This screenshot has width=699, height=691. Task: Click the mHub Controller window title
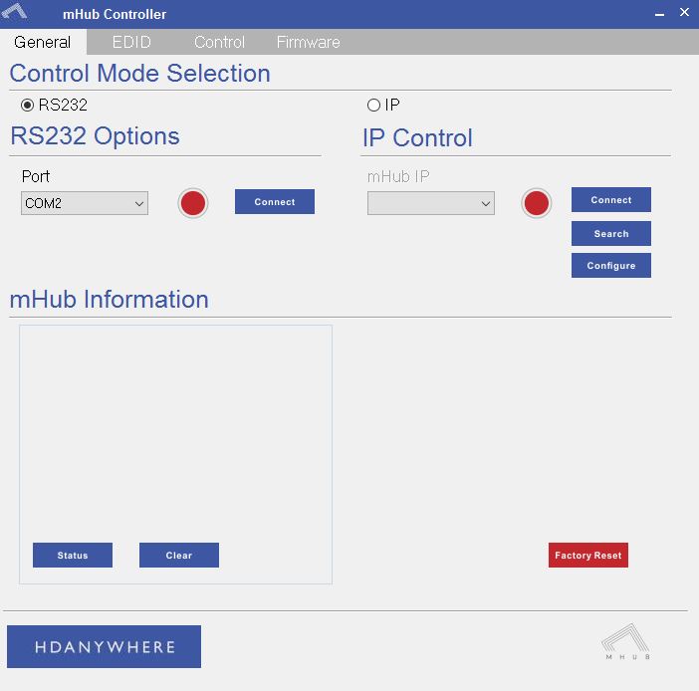coord(115,14)
